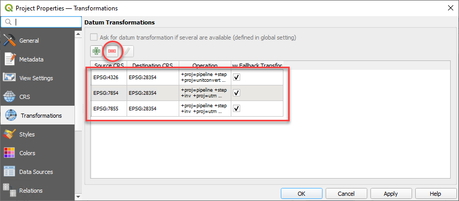This screenshot has height=201, width=459.
Task: Open General settings via hammer-wrench icon
Action: coord(10,41)
